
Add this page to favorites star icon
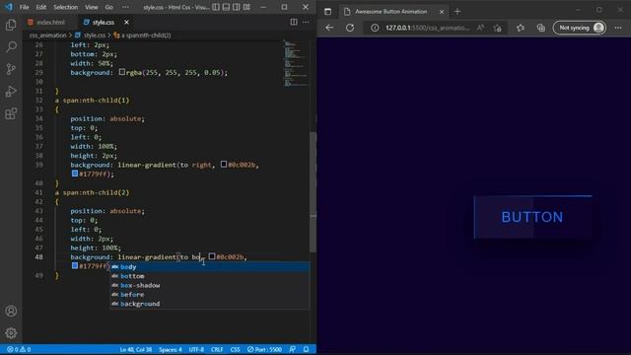point(498,28)
